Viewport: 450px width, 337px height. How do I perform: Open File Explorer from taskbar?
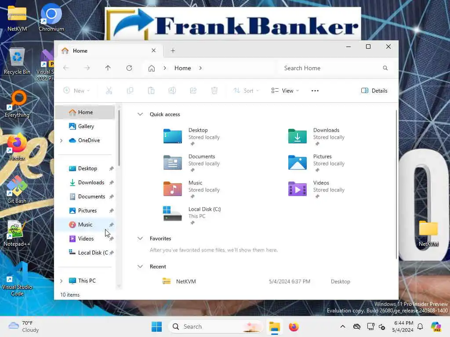click(274, 326)
